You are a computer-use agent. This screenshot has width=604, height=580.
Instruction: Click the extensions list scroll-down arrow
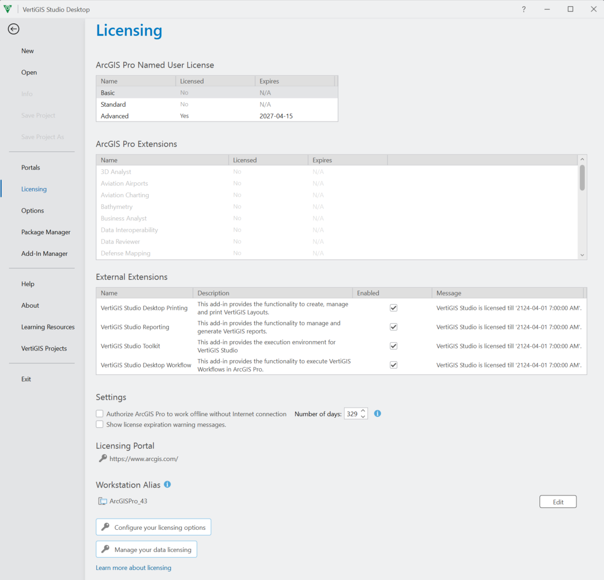(582, 255)
